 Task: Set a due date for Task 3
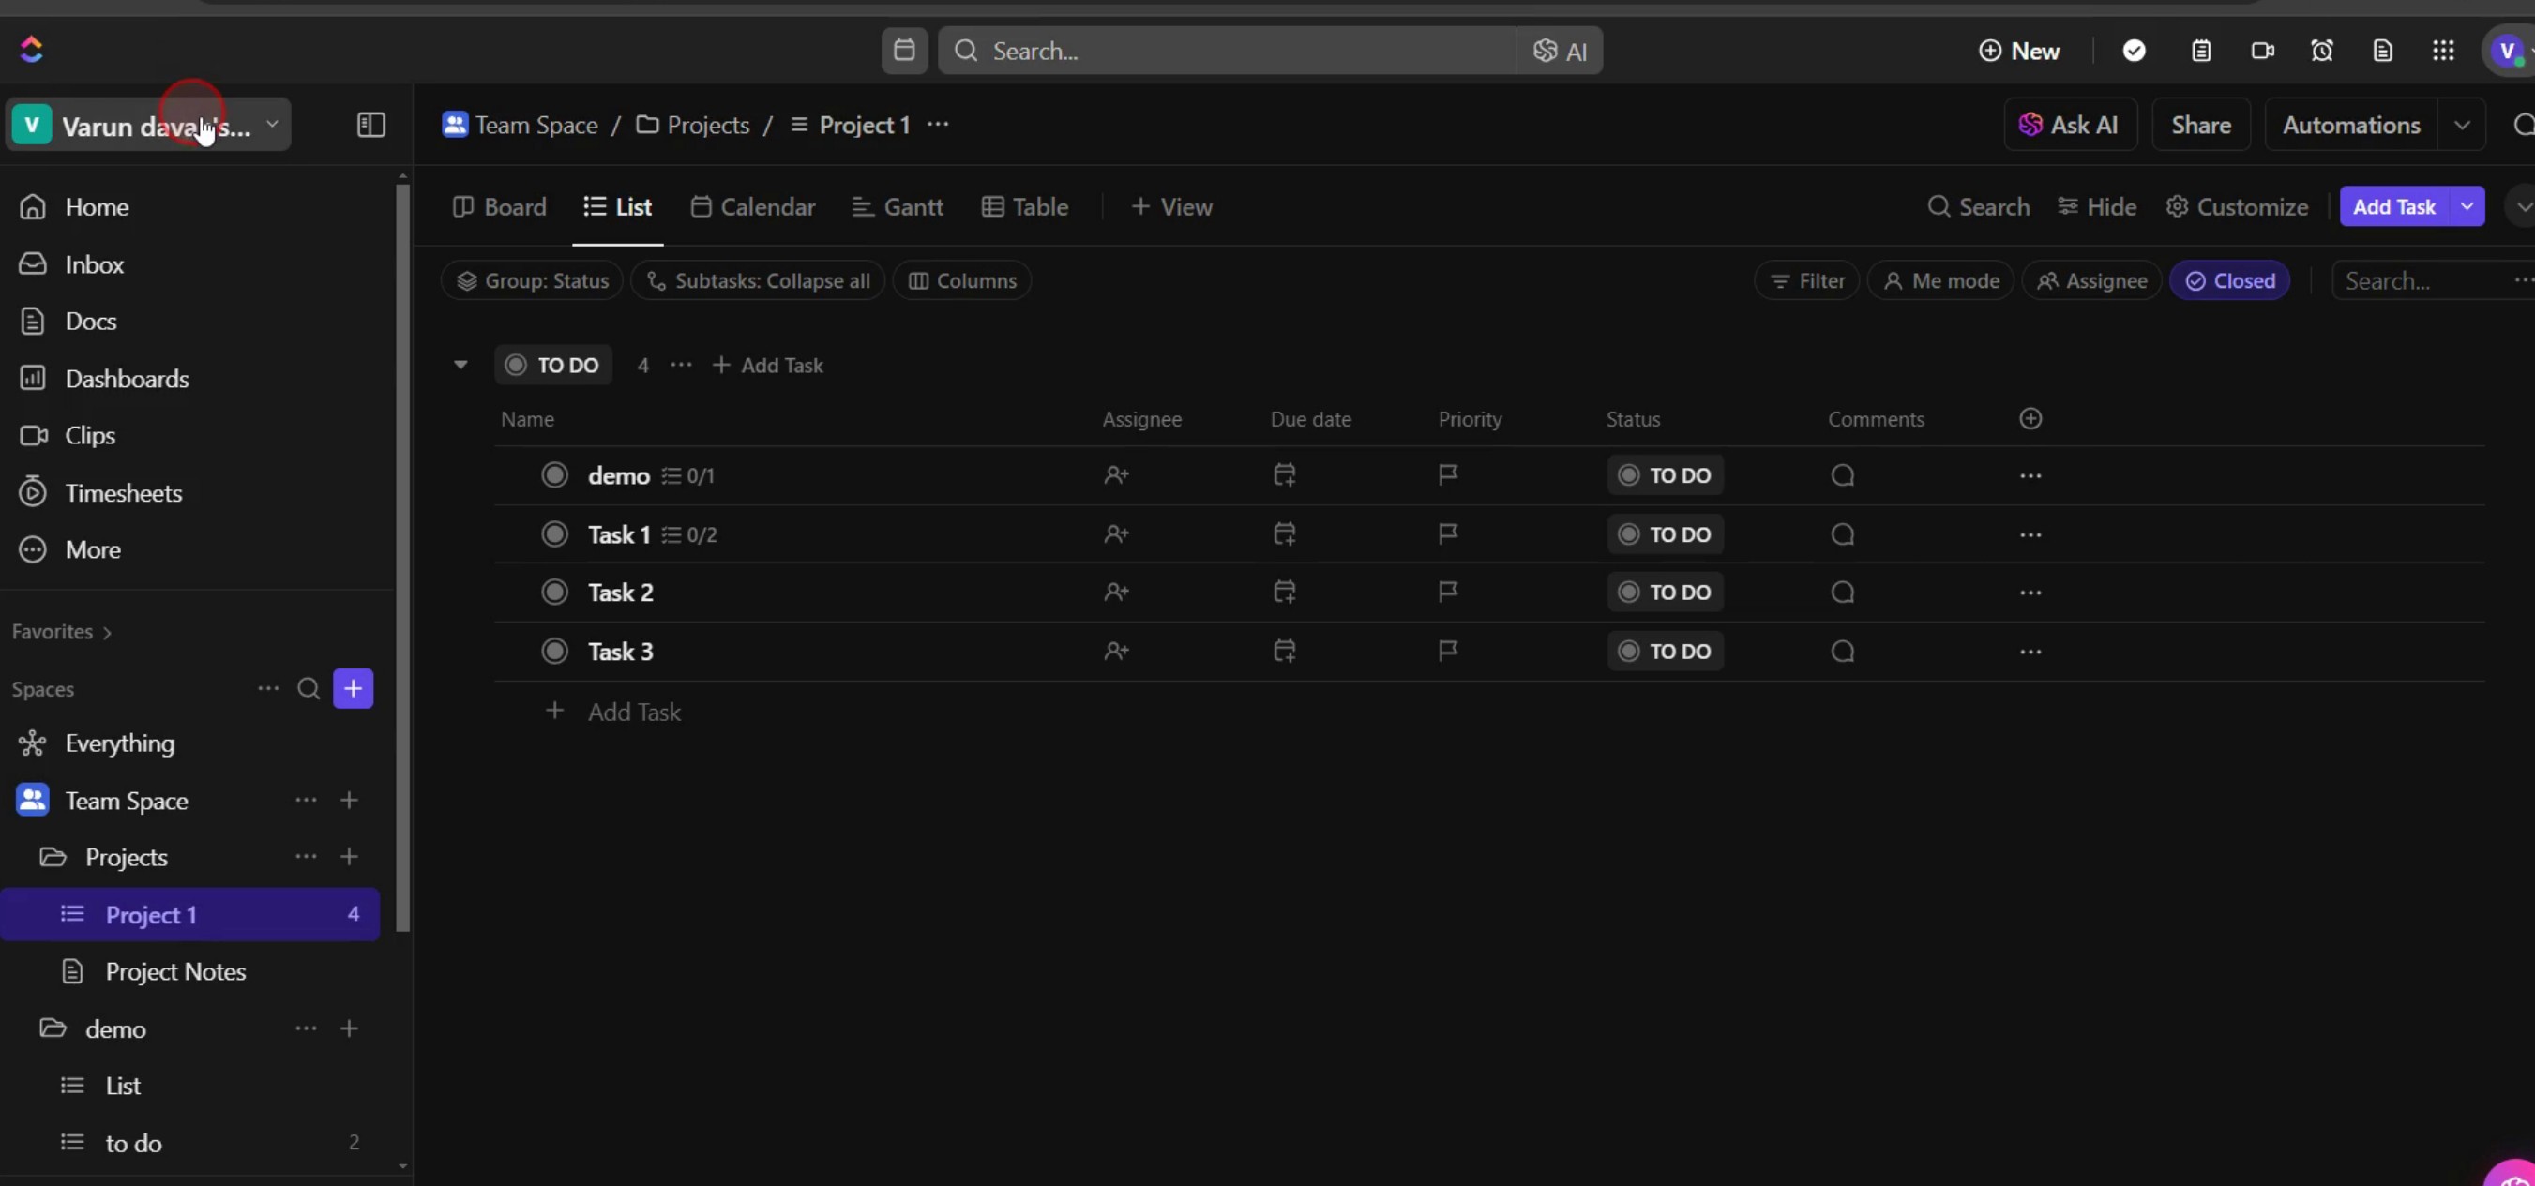pyautogui.click(x=1284, y=651)
